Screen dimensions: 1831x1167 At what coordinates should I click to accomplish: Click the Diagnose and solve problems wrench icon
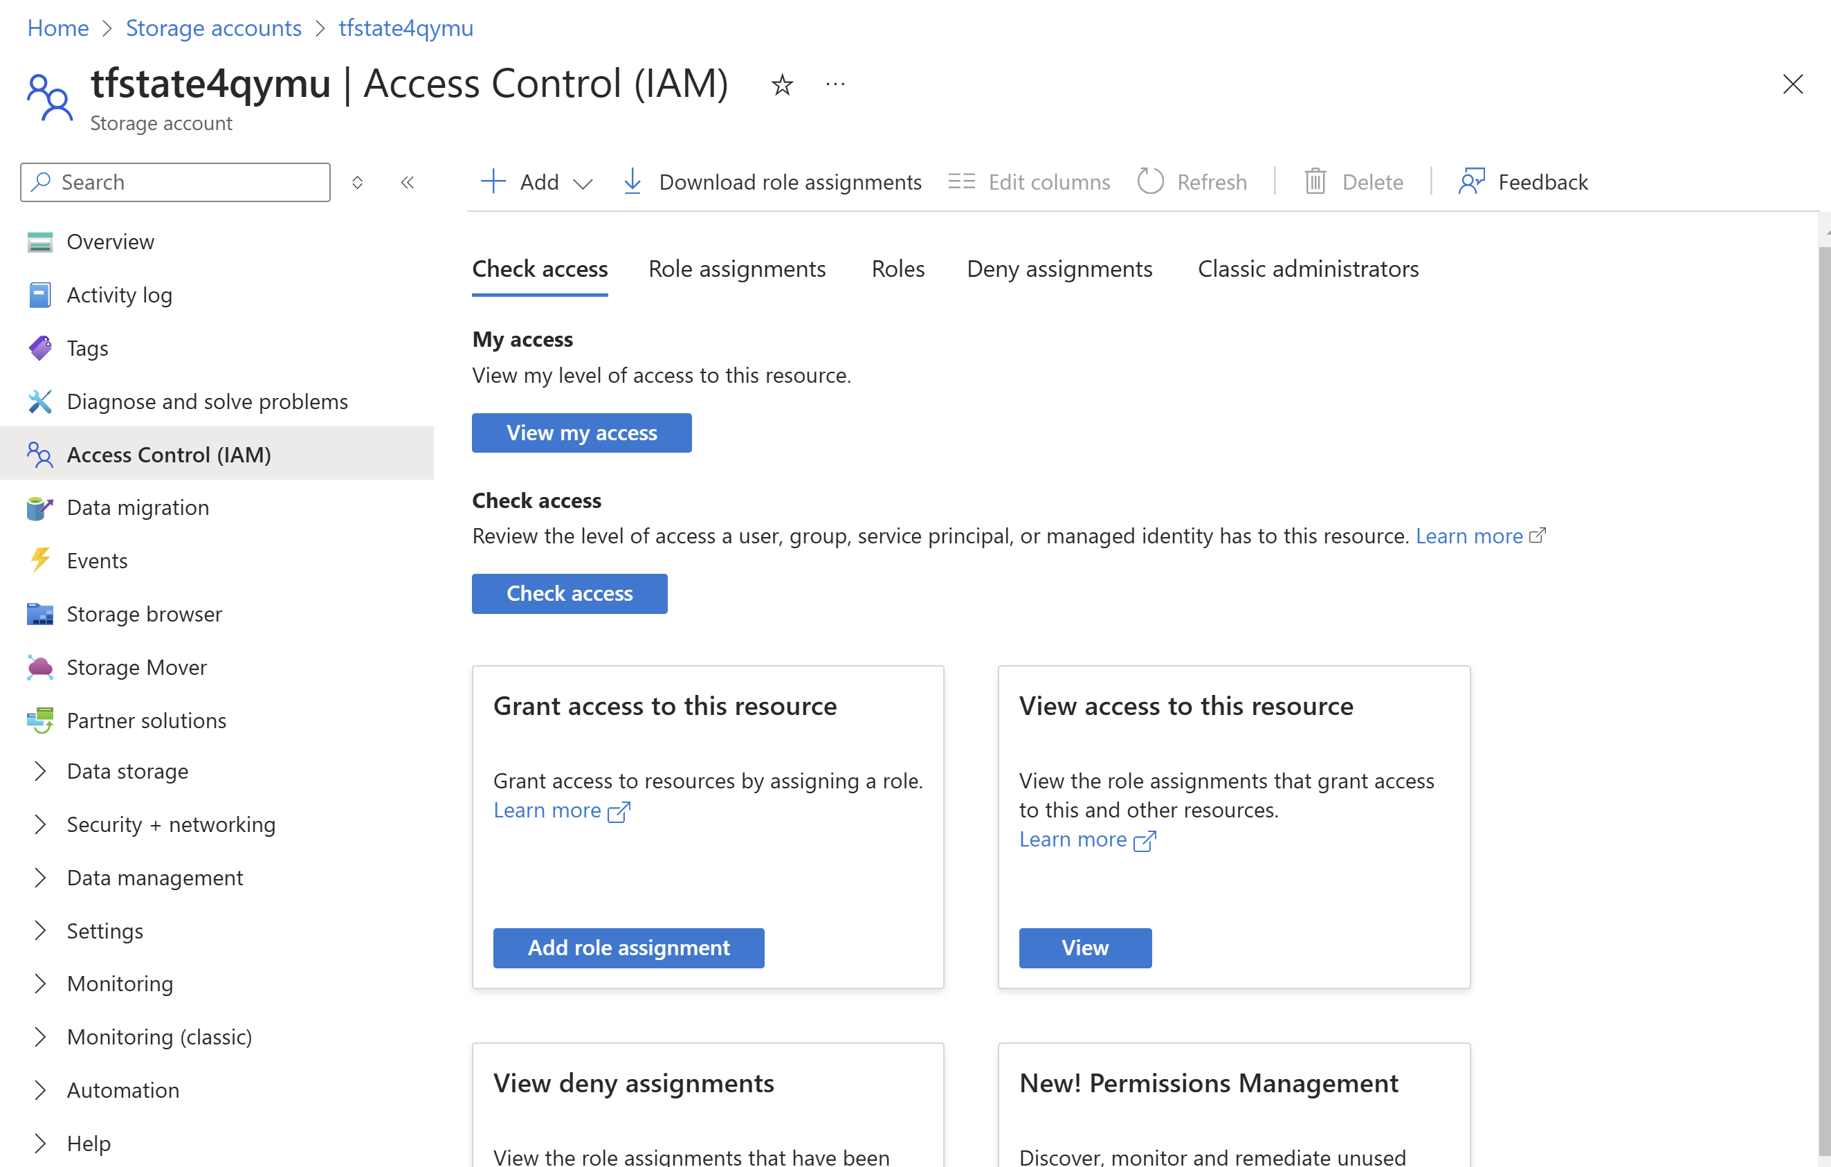pos(39,401)
